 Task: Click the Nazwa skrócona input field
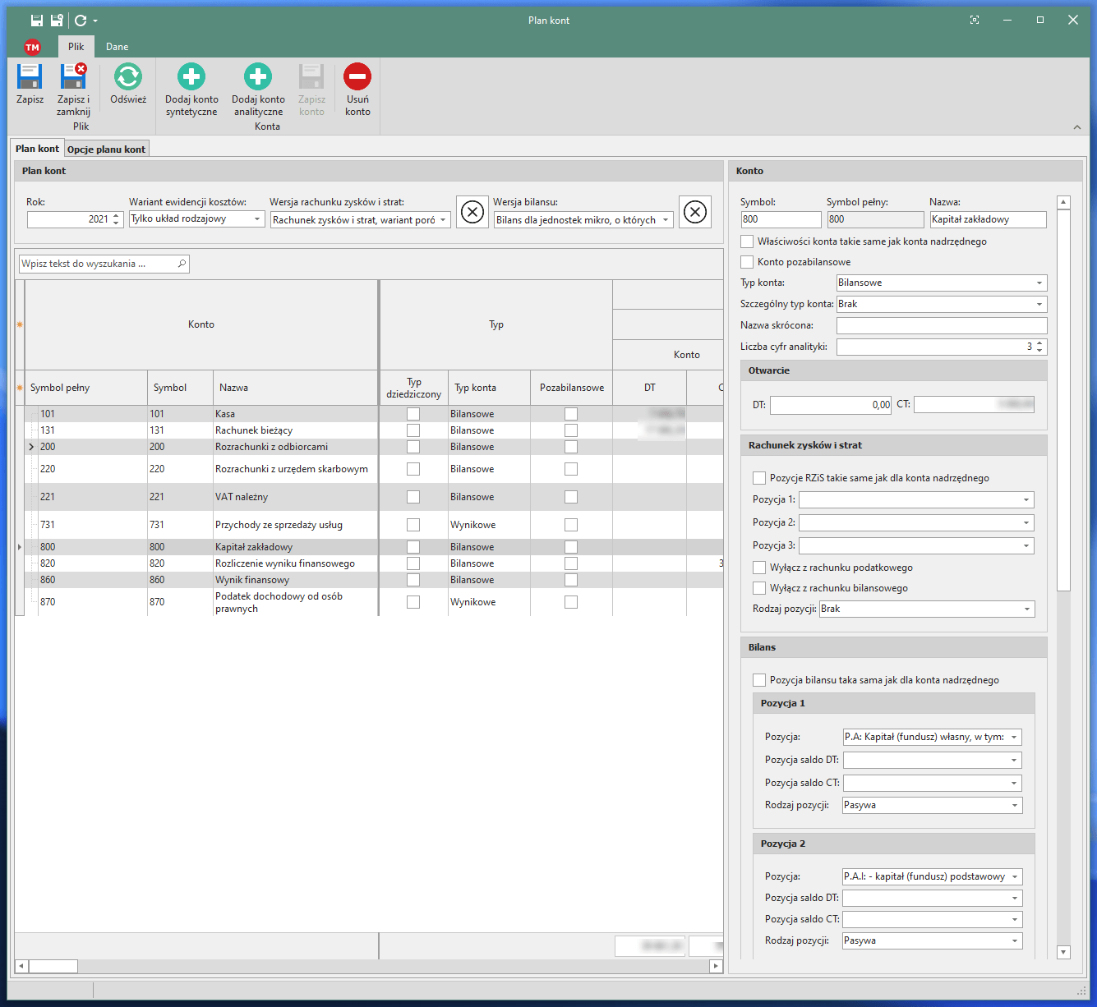(941, 325)
